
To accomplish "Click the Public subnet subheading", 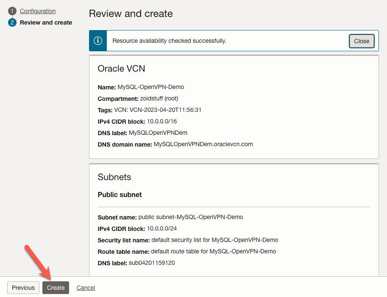I will pos(120,194).
